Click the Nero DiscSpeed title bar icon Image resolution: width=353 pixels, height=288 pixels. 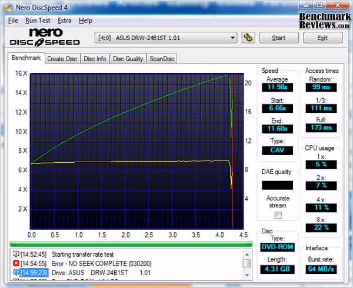coord(9,8)
